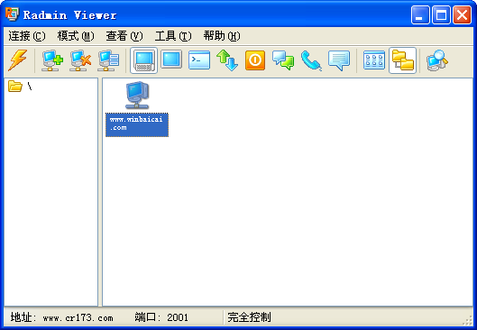Click the lightning bolt quick connect icon
The width and height of the screenshot is (477, 330).
(18, 60)
